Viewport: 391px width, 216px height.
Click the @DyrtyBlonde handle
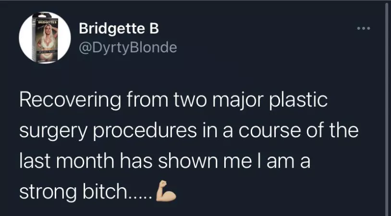tap(127, 48)
